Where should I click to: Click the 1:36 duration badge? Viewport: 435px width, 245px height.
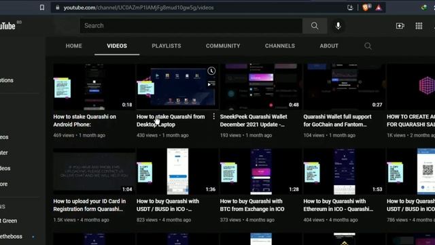coord(210,189)
